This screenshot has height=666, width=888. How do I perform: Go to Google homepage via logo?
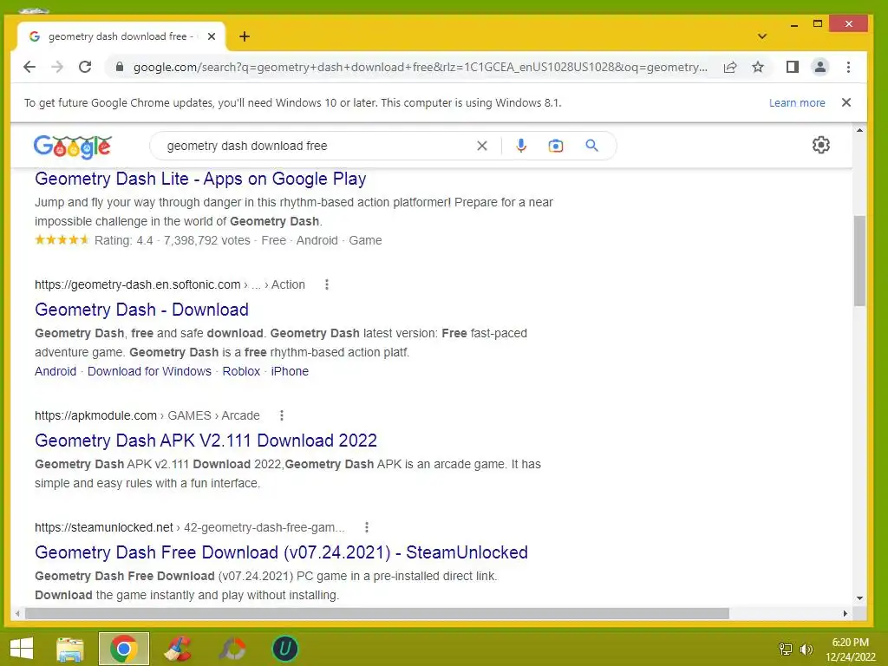(x=73, y=146)
